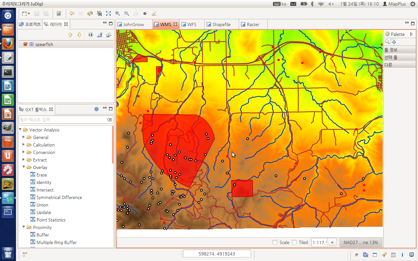Click the coordinate input field at the bottom
Viewport: 418px width, 261px height.
click(217, 253)
